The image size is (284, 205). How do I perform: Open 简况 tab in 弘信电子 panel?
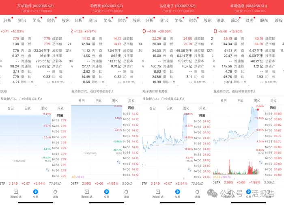(179, 20)
